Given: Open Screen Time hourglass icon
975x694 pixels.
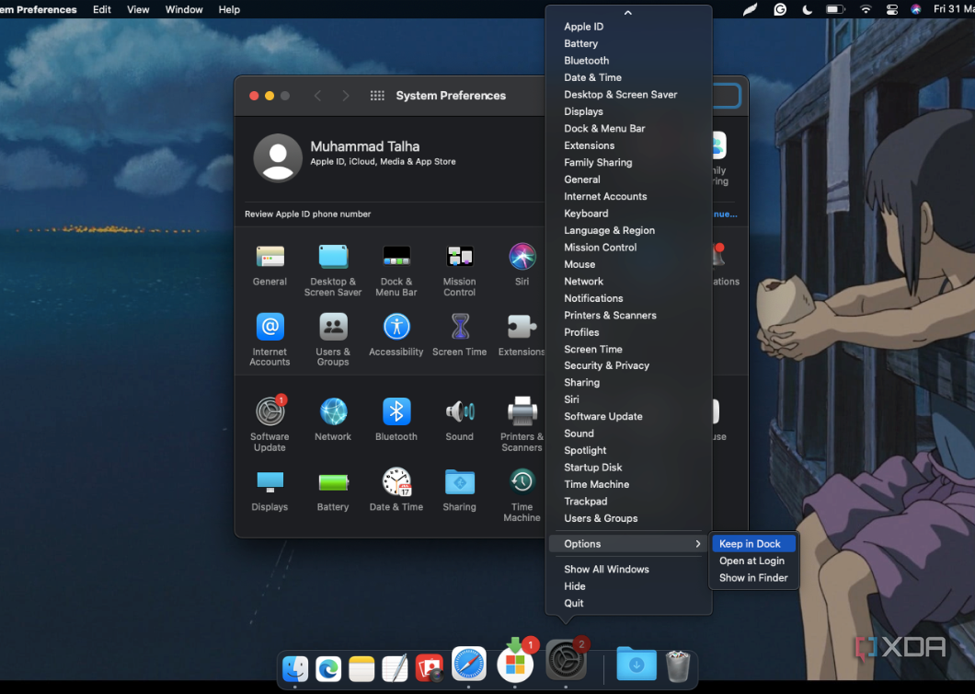Looking at the screenshot, I should [x=459, y=327].
